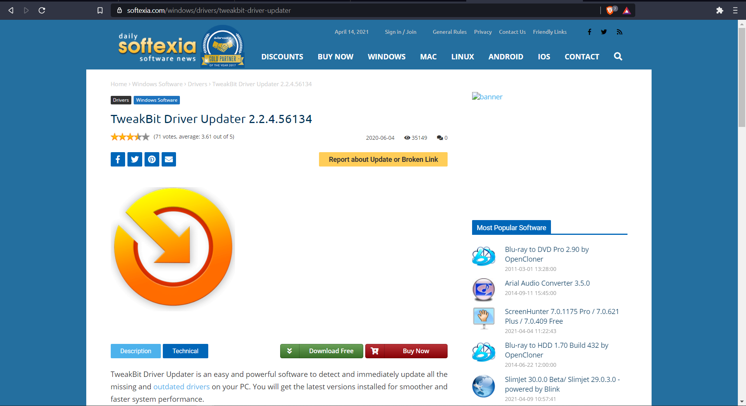This screenshot has width=746, height=406.
Task: Click the Softexia daily software news logo
Action: click(x=157, y=47)
